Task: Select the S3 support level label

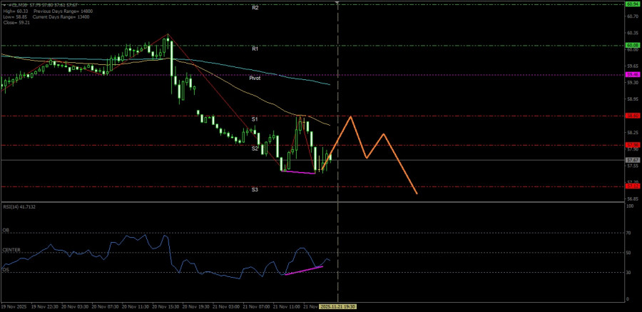Action: coord(255,190)
